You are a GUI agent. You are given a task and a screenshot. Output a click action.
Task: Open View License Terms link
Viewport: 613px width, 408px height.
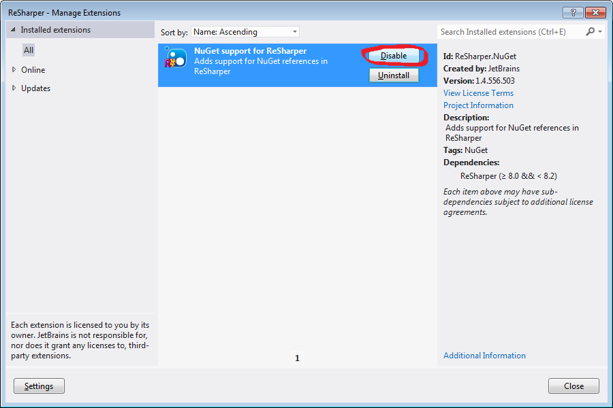(x=478, y=93)
